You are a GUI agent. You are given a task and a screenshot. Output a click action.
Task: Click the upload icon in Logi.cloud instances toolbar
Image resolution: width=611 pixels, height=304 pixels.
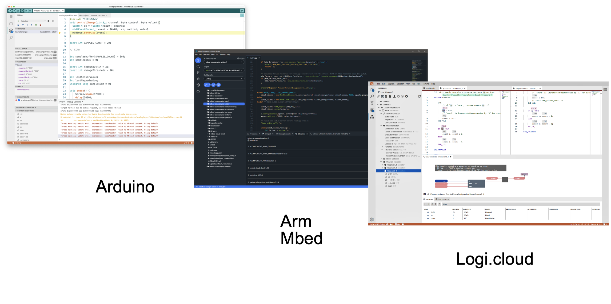click(394, 96)
